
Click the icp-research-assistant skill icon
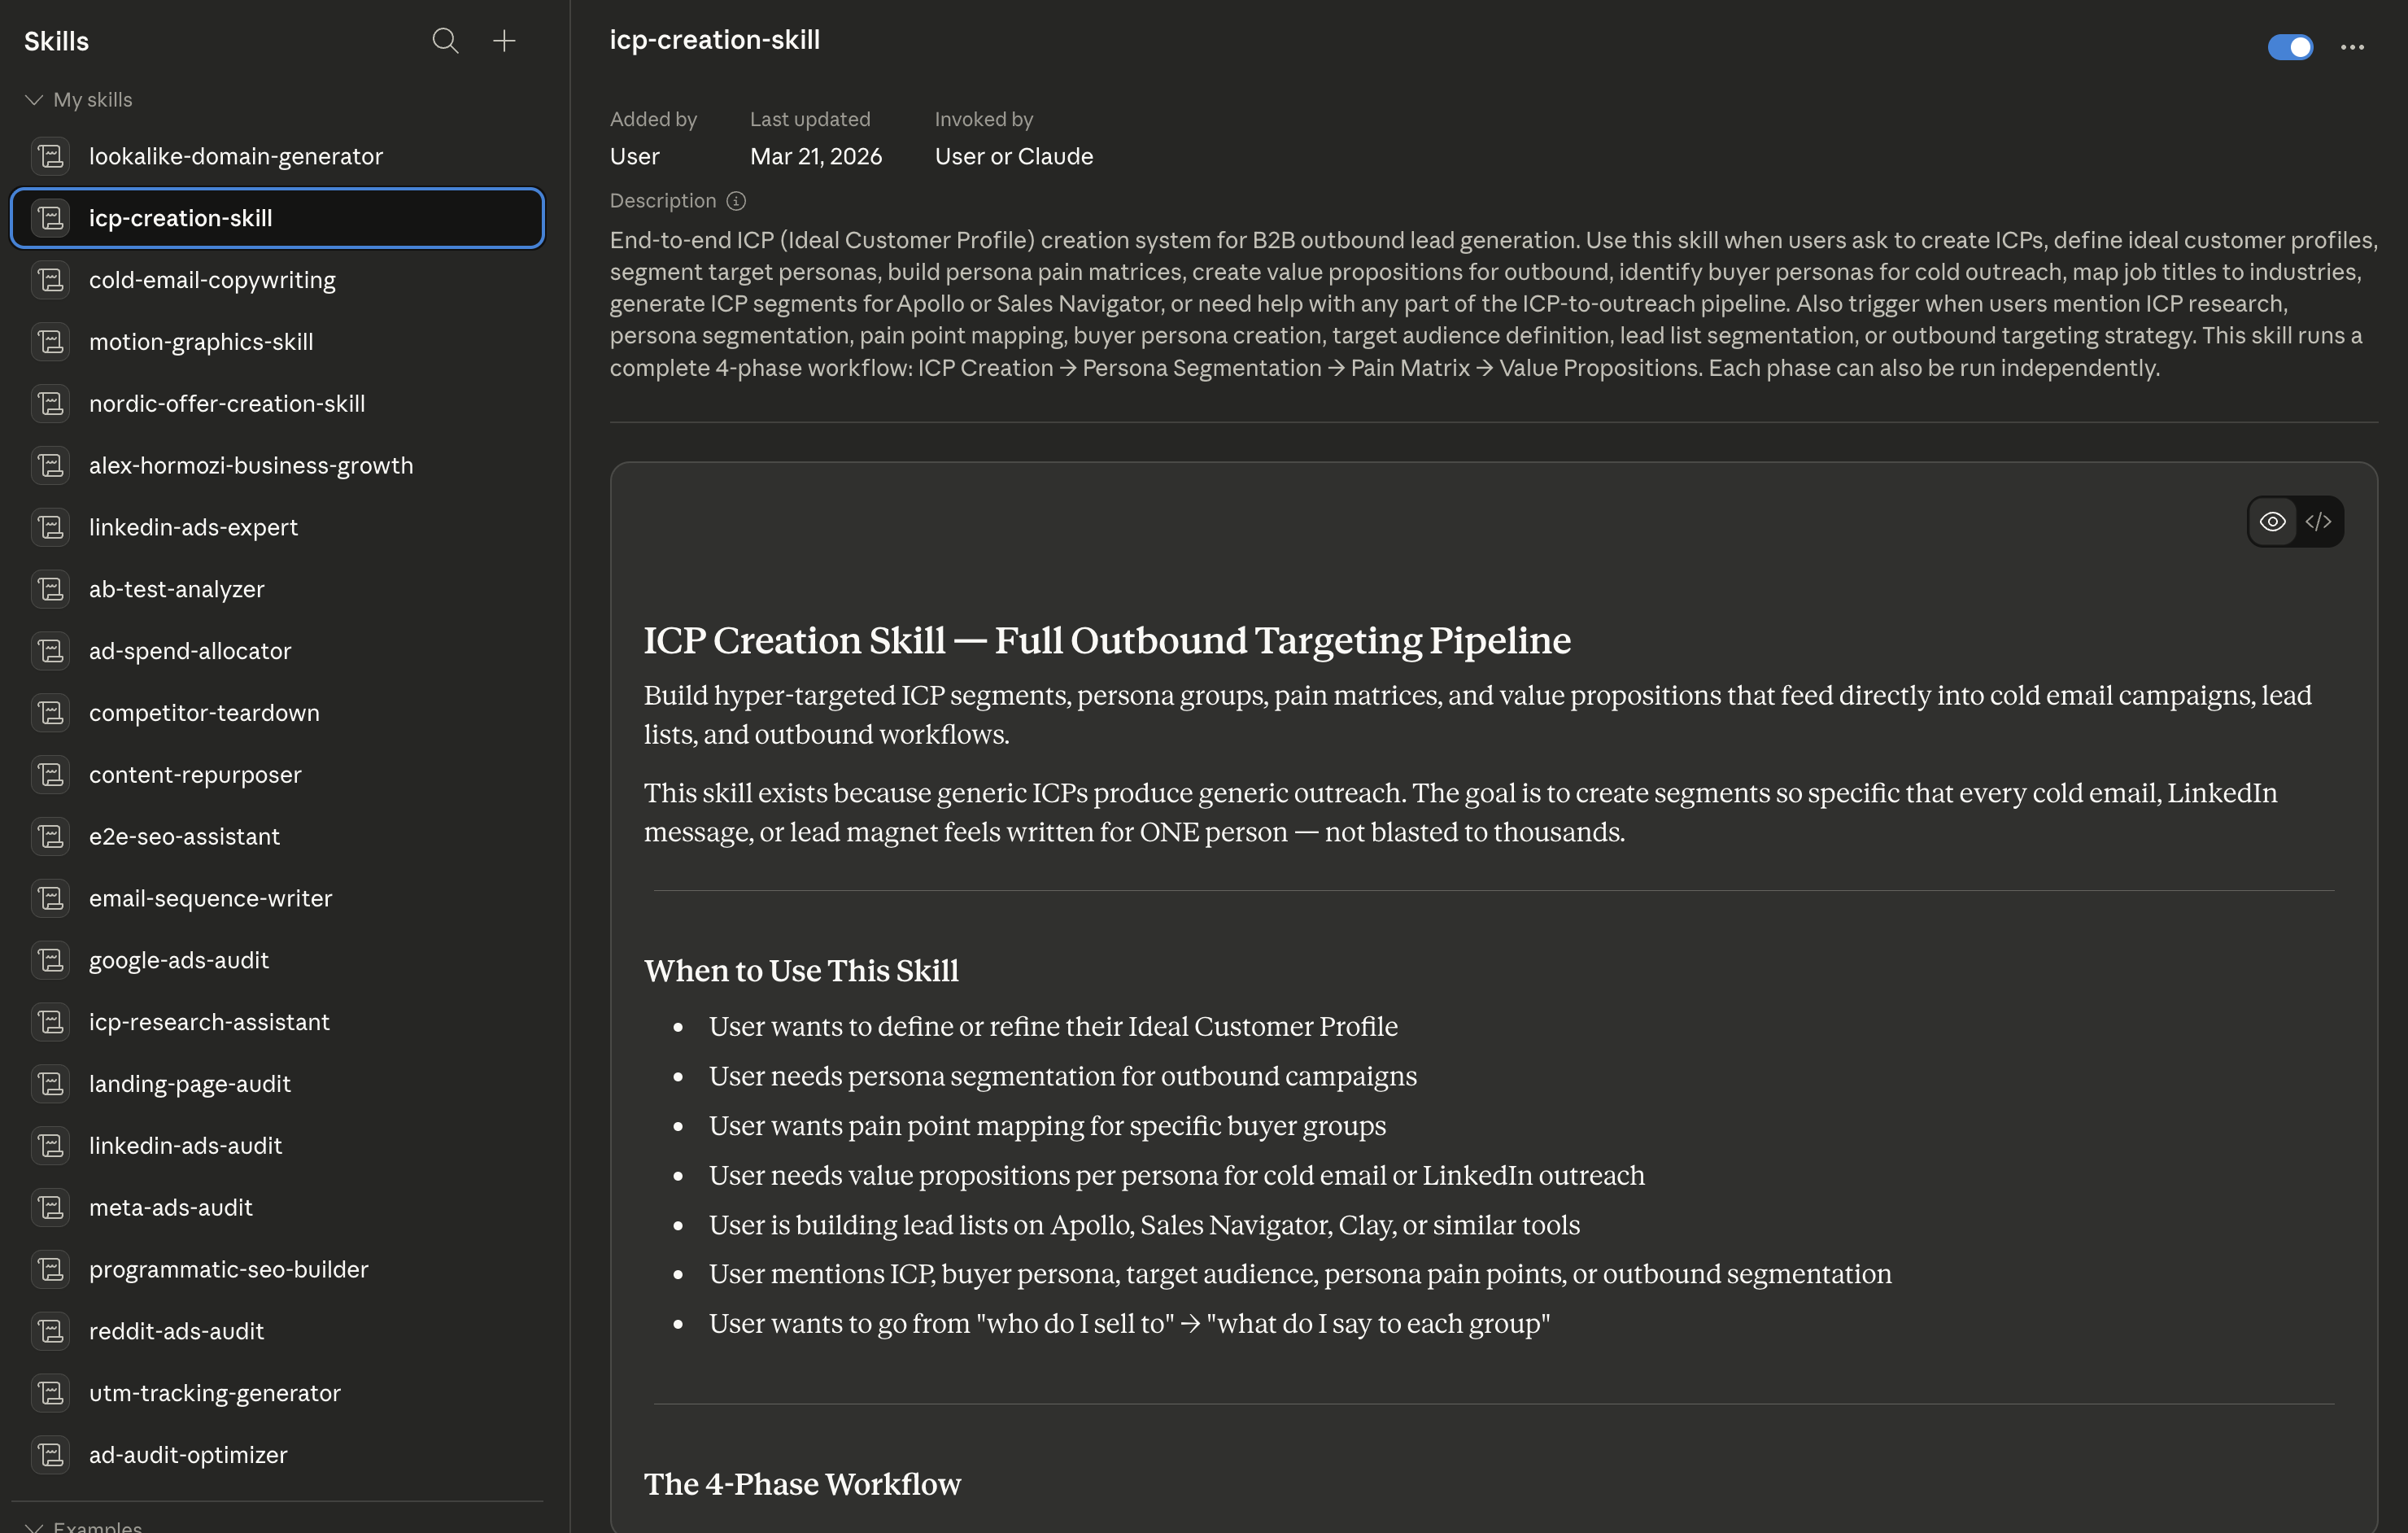pos(50,1022)
